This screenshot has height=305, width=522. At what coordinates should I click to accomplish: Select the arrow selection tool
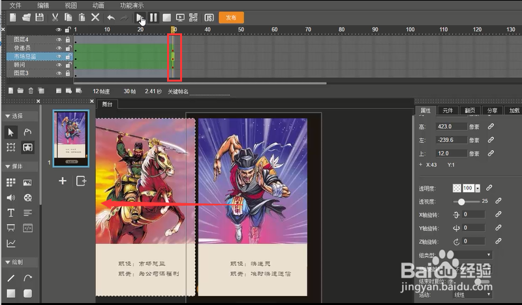pyautogui.click(x=10, y=132)
